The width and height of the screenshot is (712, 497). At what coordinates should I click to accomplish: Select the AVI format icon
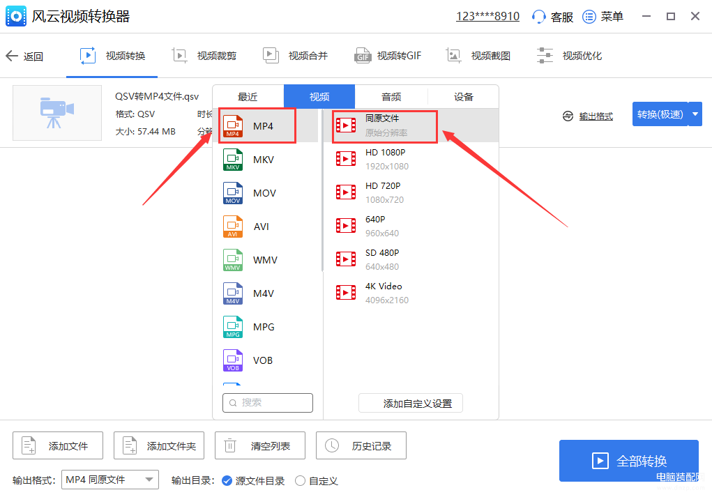coord(232,227)
